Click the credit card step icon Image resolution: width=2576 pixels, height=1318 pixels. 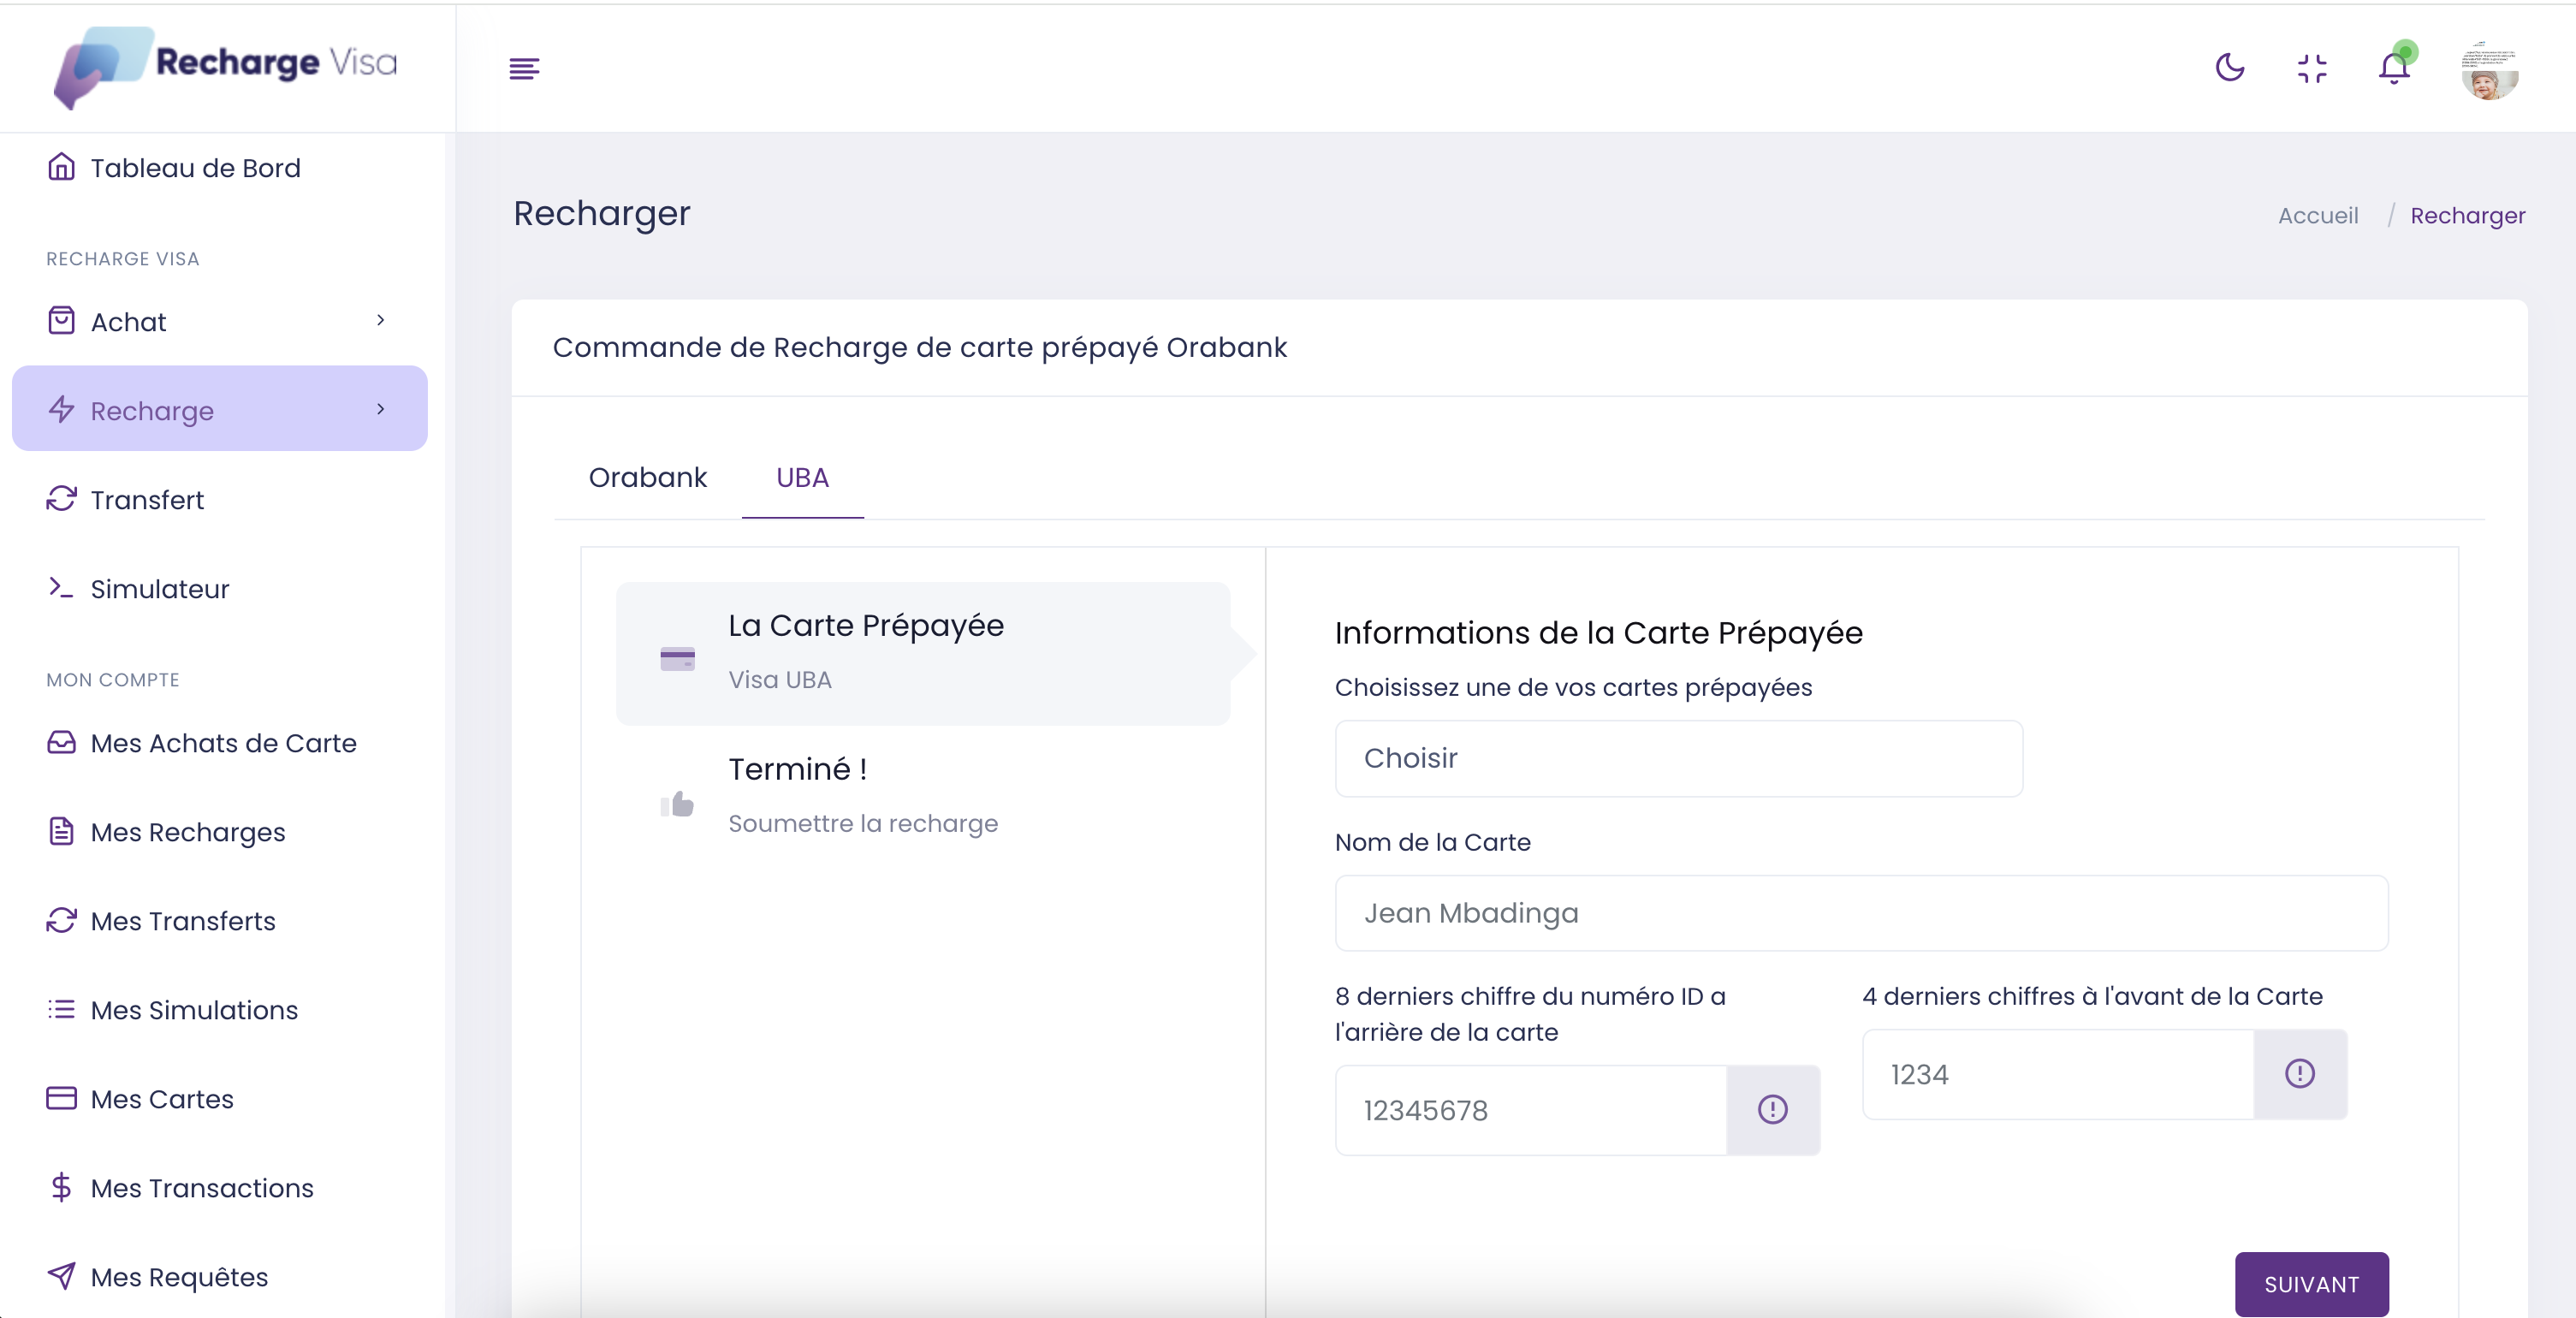tap(677, 659)
